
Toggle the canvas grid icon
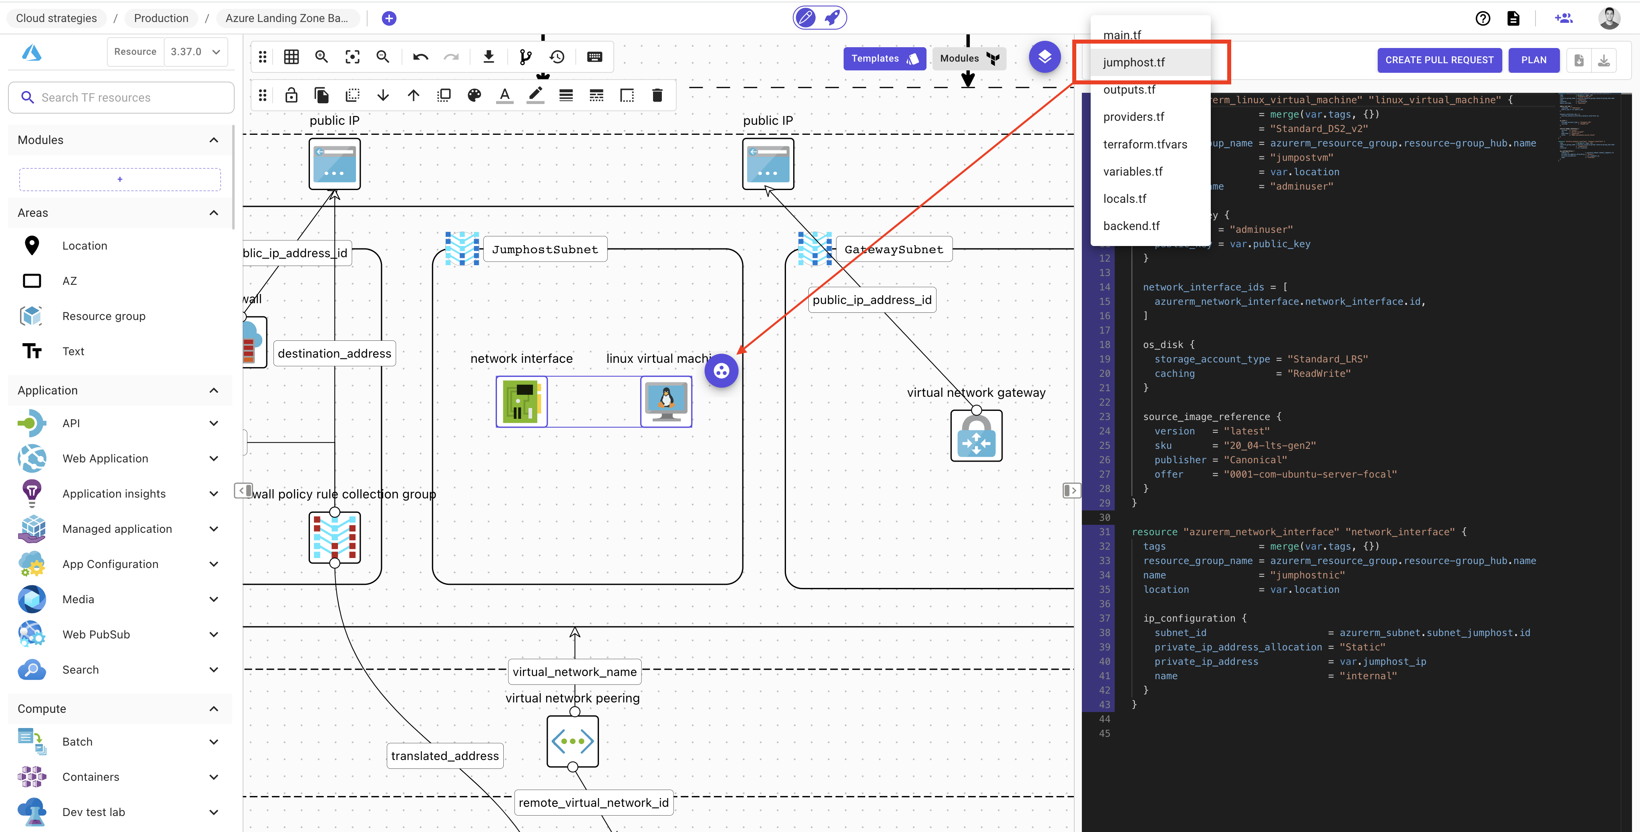[x=291, y=57]
